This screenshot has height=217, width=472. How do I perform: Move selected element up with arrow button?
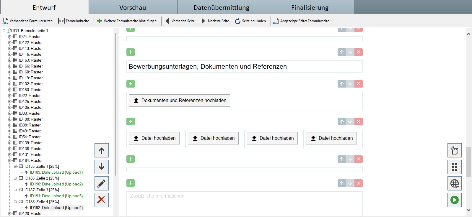coord(101,151)
